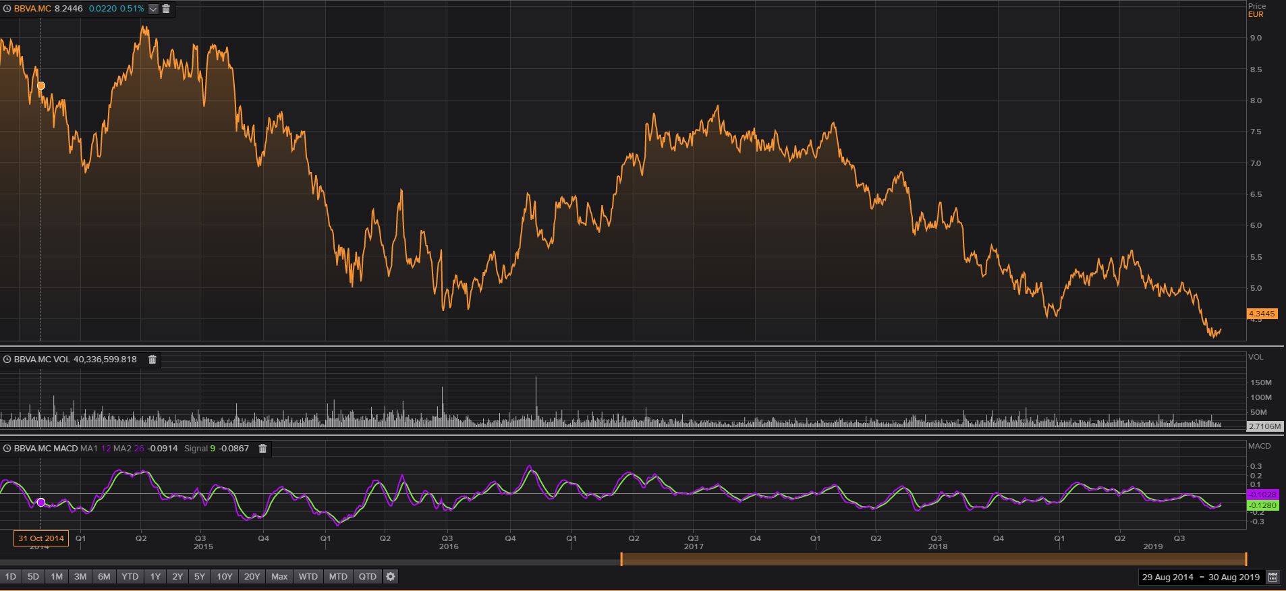The width and height of the screenshot is (1286, 591).
Task: Delete the BBVA.MC price series with trash icon
Action: click(166, 9)
